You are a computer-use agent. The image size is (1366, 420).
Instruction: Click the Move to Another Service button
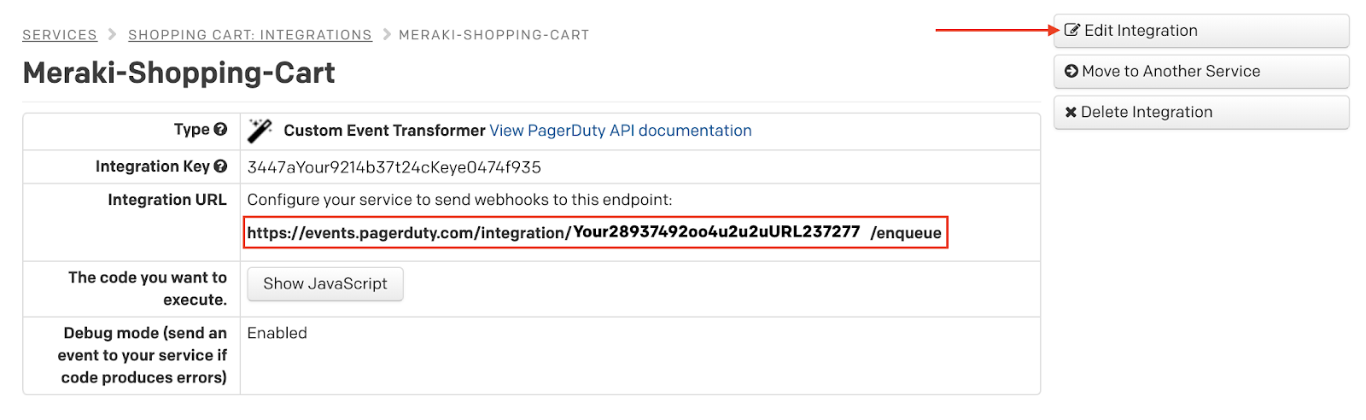point(1201,72)
